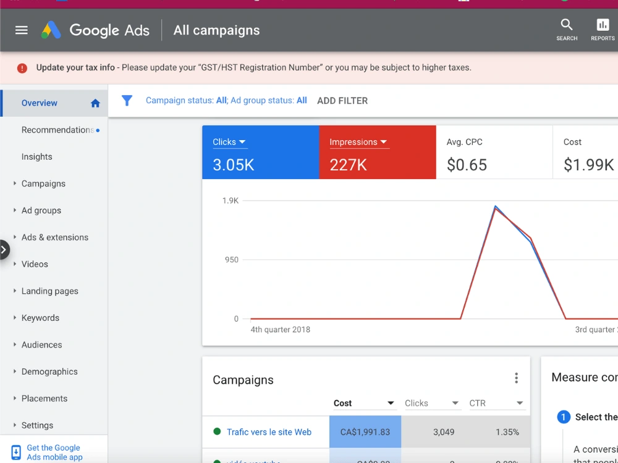Click Update your tax info notice

[75, 68]
